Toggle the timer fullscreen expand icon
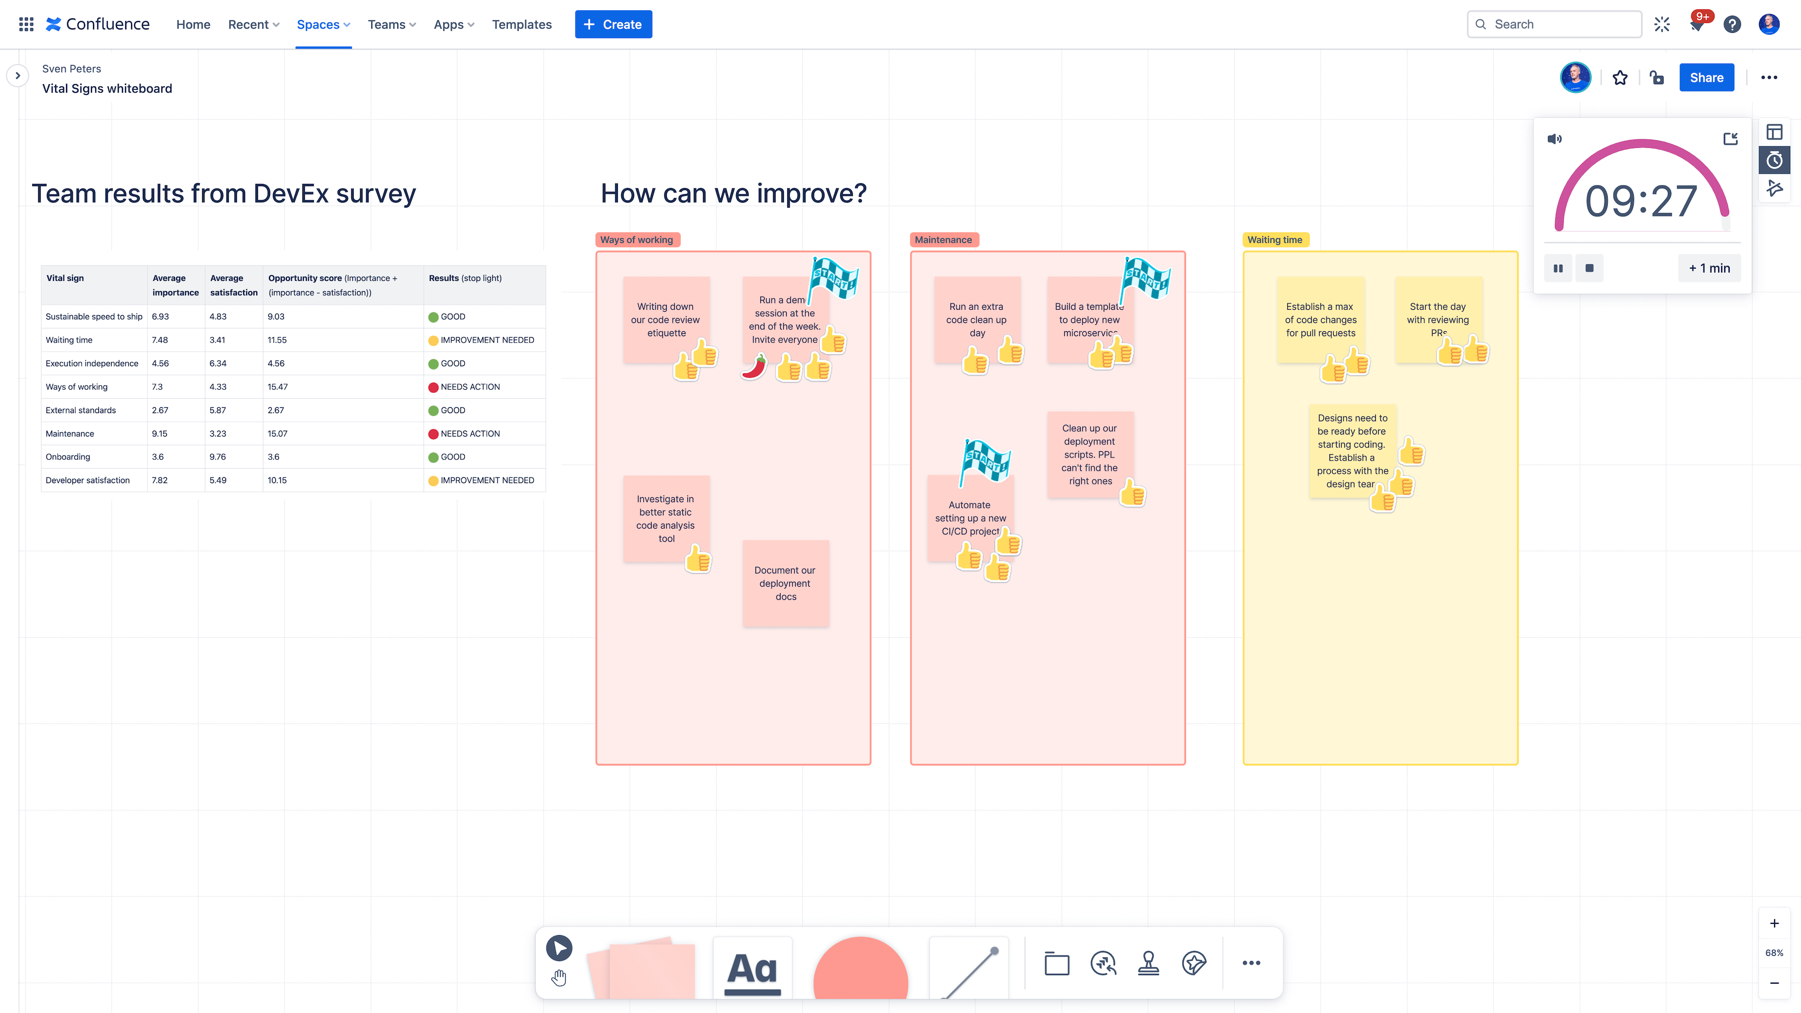The width and height of the screenshot is (1801, 1013). [1729, 138]
